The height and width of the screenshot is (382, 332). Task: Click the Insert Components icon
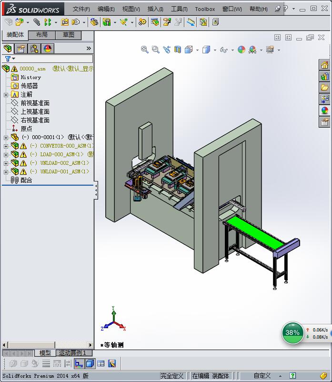[20, 22]
